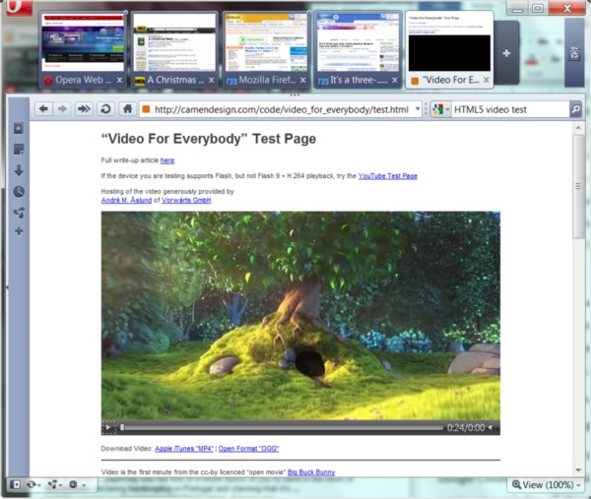This screenshot has height=499, width=591.
Task: Click the Video For Everybody Test Page heading
Action: tap(209, 139)
